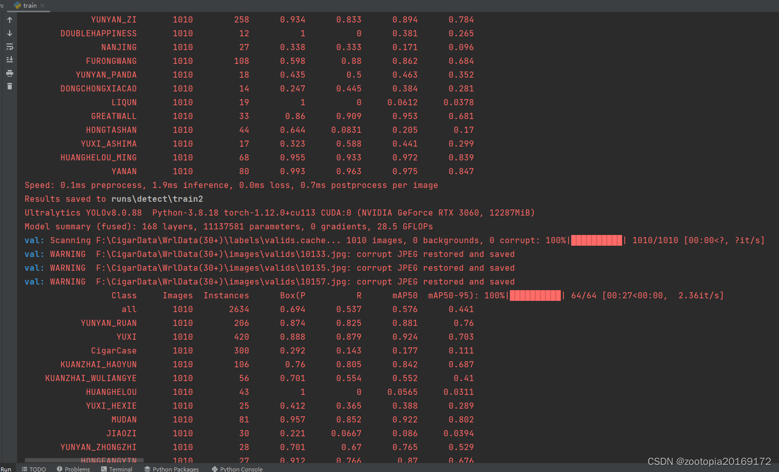Screen dimensions: 779x472
Task: Click the YUXI_HEXIE class label
Action: point(111,406)
